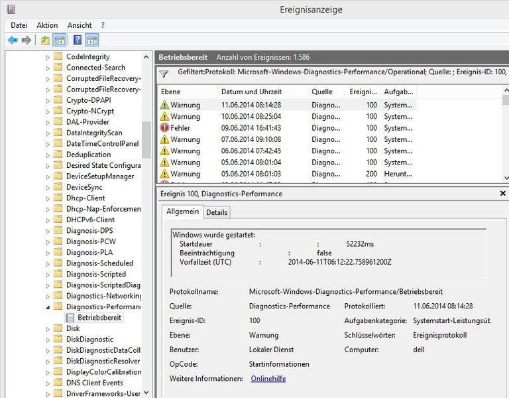Click the tree pane scroll-up arrow
This screenshot has width=509, height=398.
146,57
